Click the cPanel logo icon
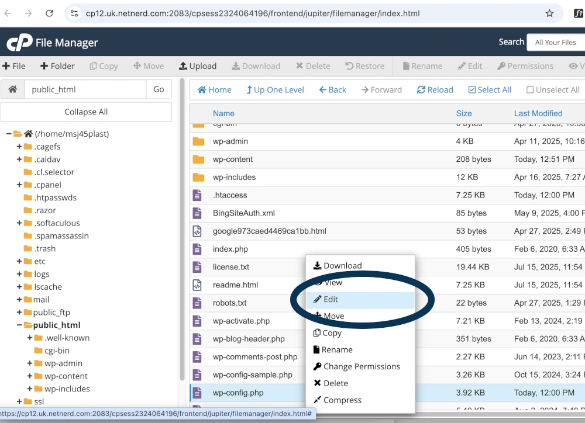585x423 pixels. (x=19, y=42)
